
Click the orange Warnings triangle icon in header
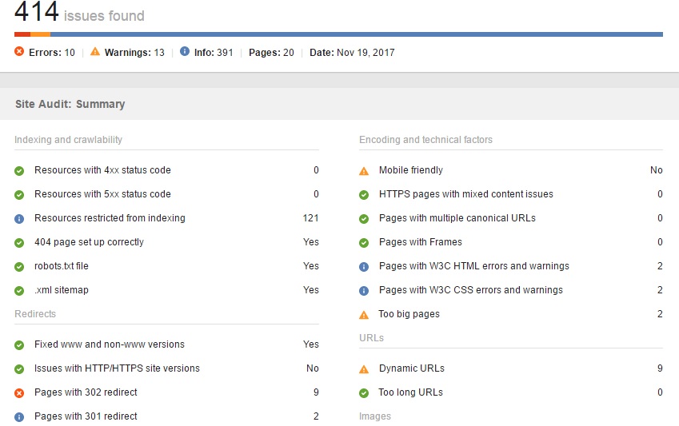point(95,52)
